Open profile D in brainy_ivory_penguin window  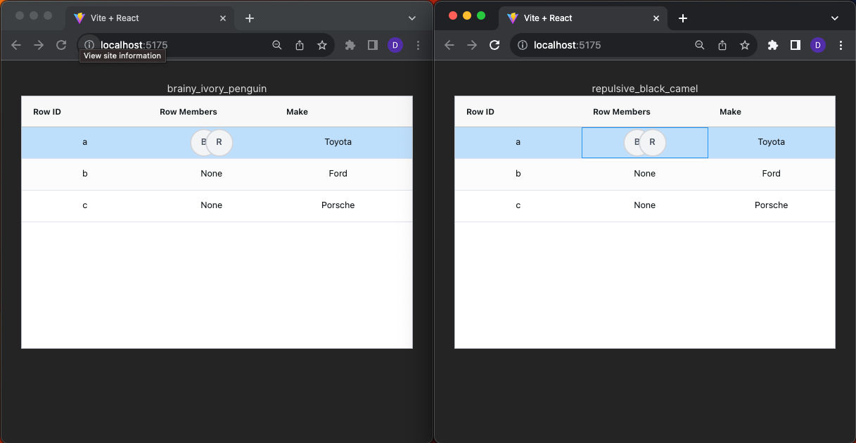tap(395, 45)
